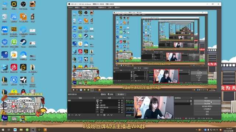Open the Edit menu in OBS
The width and height of the screenshot is (236, 132).
(77, 7)
